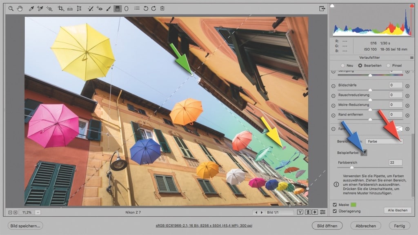Click the Farbbereich value field showing 22
Screen dimensions: 418x235
click(396, 162)
